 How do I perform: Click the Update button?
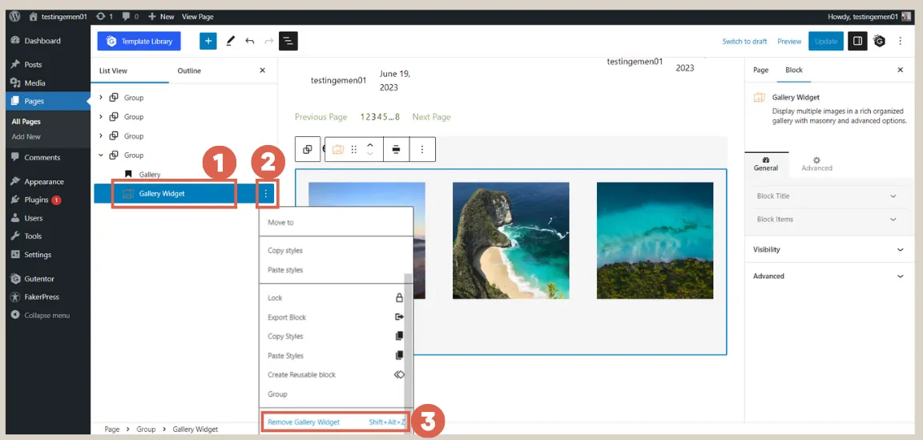click(x=826, y=41)
